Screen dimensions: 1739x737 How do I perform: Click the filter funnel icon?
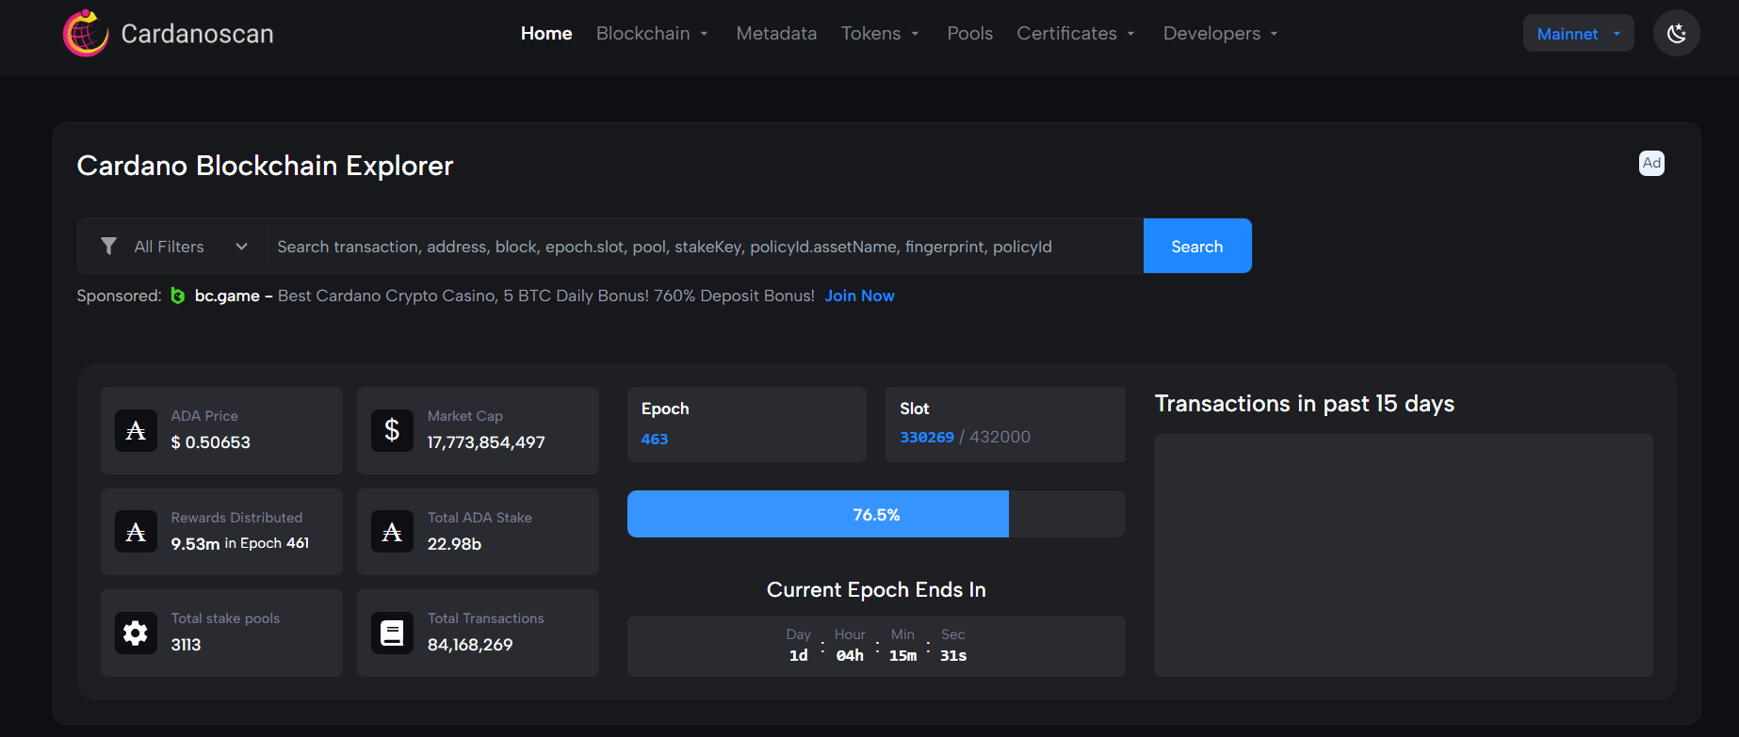109,246
